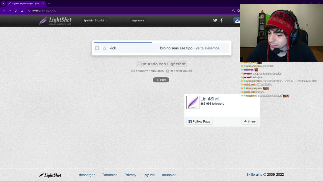
Task: Click the 383,998 followers text
Action: [212, 104]
